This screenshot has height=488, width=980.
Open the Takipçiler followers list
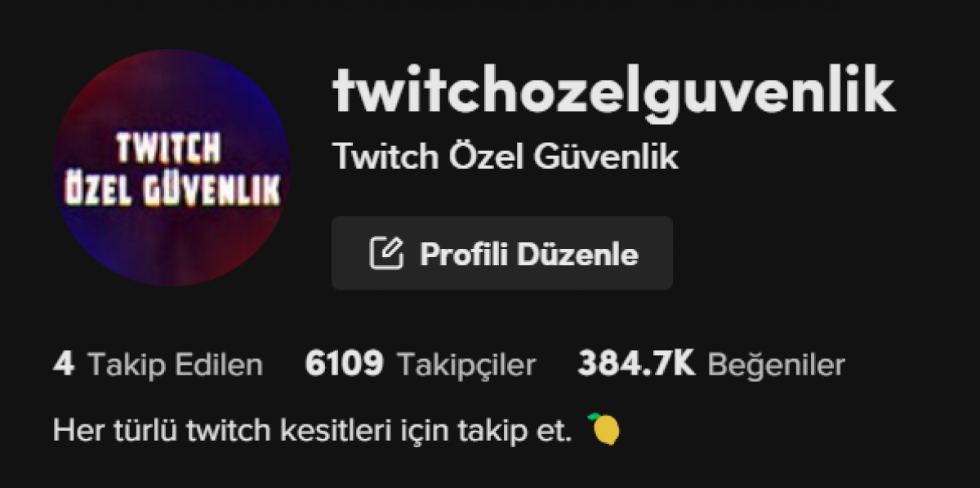click(466, 365)
